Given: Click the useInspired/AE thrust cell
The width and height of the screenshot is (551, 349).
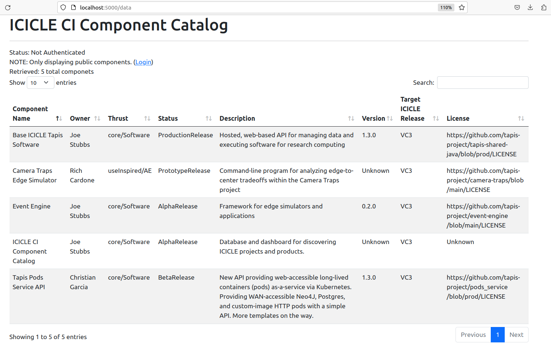Looking at the screenshot, I should (x=130, y=171).
